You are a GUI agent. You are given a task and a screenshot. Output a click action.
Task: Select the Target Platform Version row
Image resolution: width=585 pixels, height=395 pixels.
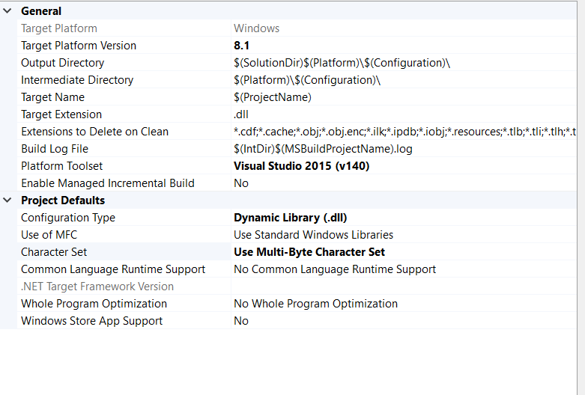tap(79, 46)
